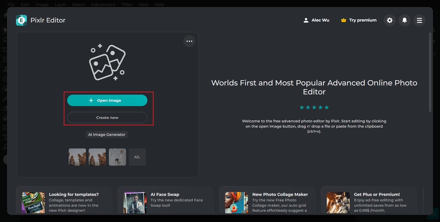Image resolution: width=440 pixels, height=222 pixels.
Task: Click the five-star rating row
Action: click(314, 108)
